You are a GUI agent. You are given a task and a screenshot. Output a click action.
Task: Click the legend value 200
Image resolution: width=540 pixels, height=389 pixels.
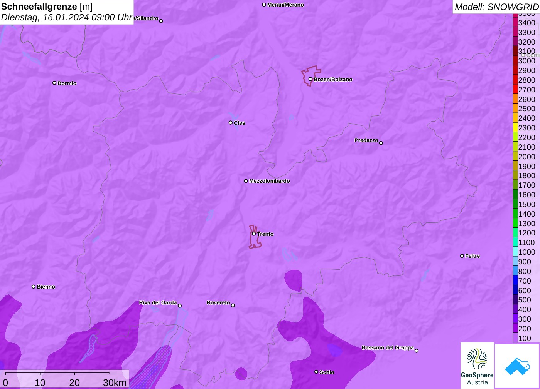[525, 329]
